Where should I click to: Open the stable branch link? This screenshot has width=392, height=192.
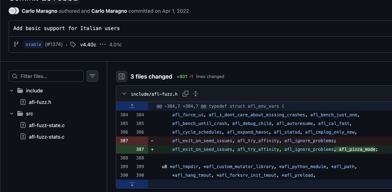pyautogui.click(x=33, y=45)
